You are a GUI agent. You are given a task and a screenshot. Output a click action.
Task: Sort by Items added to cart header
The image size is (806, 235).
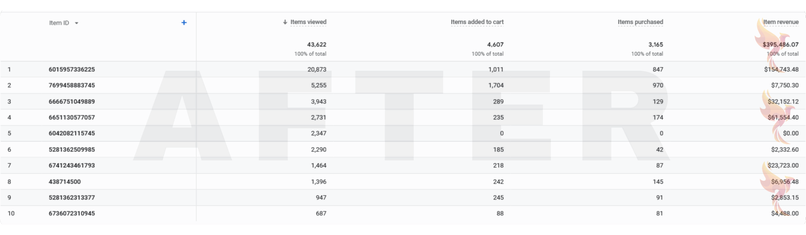tap(477, 22)
